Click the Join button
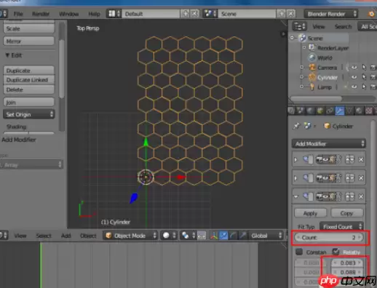 [29, 103]
